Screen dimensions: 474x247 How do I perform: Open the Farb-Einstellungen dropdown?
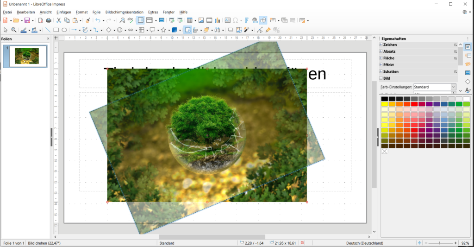(x=453, y=87)
